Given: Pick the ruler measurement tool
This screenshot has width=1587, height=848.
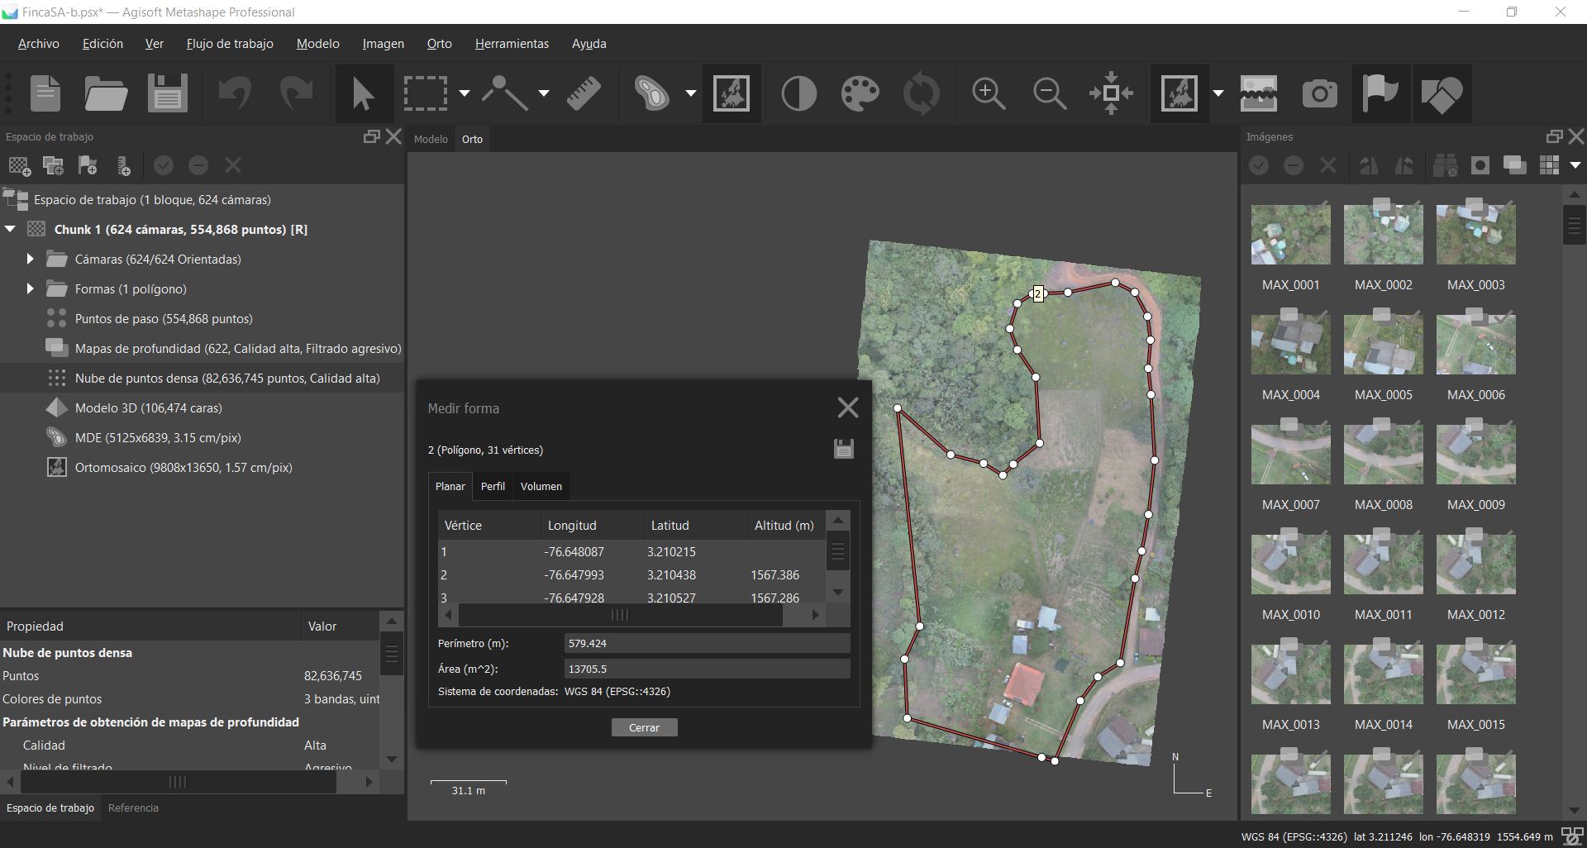Looking at the screenshot, I should [584, 93].
